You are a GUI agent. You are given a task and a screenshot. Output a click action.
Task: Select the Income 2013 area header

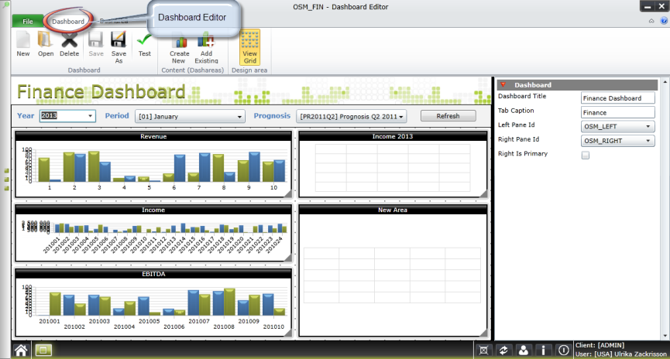click(x=392, y=137)
